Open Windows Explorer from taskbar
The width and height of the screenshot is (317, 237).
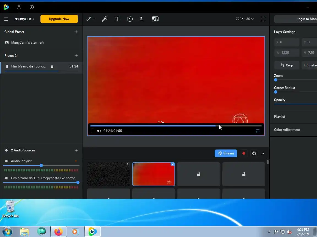tap(24, 232)
